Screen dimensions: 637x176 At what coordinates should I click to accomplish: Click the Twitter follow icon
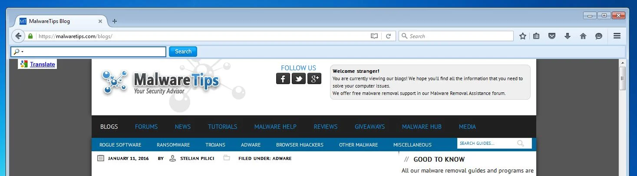[x=299, y=79]
